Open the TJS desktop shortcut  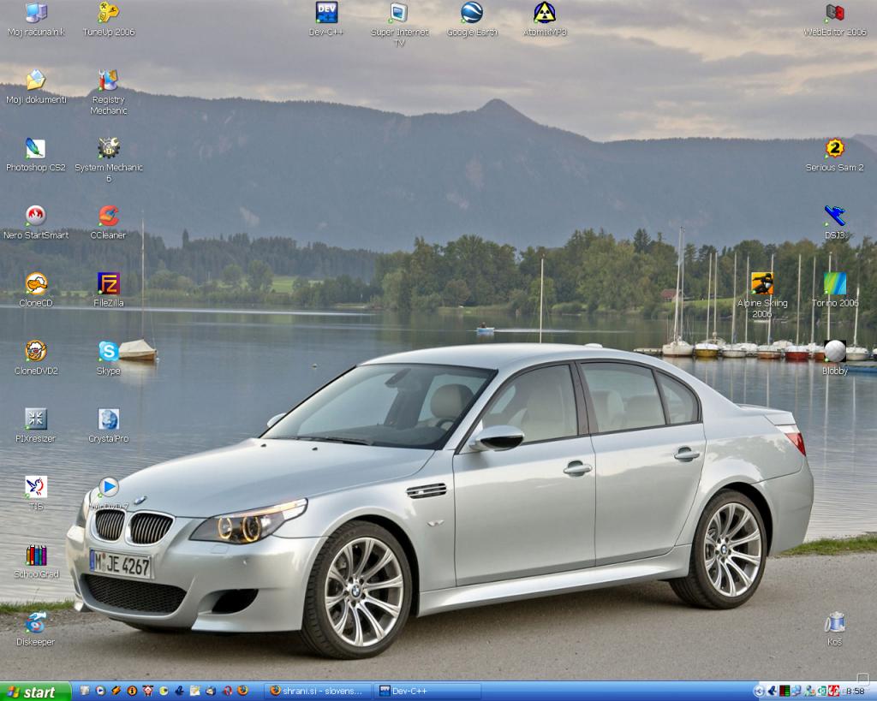click(36, 493)
